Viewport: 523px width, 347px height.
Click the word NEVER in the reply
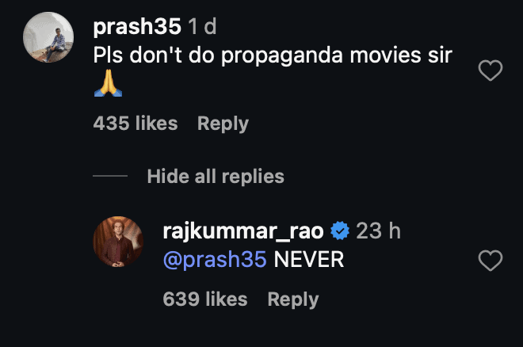[308, 259]
